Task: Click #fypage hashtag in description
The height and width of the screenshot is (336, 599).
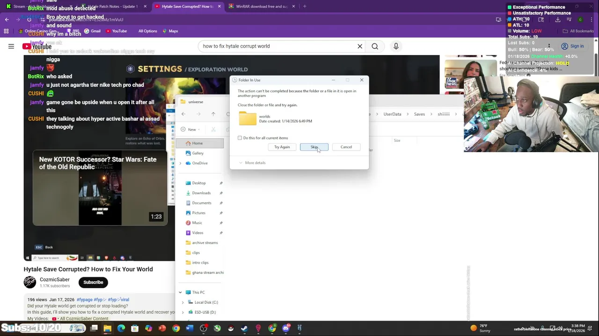Action: [x=85, y=300]
